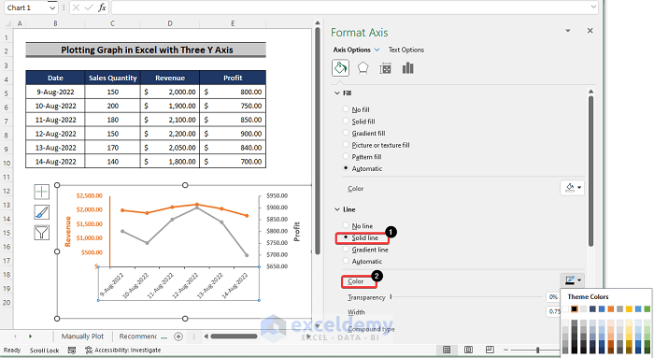The image size is (654, 358).
Task: Click the macro recording status bar icon
Action: (x=72, y=351)
